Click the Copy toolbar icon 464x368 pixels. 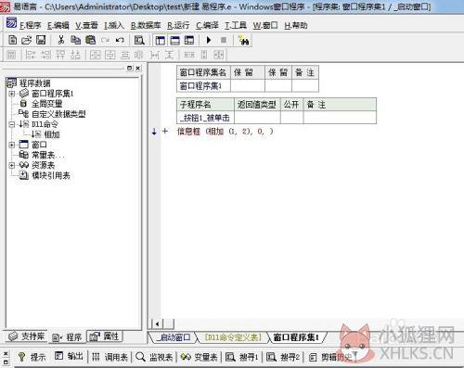click(x=75, y=40)
